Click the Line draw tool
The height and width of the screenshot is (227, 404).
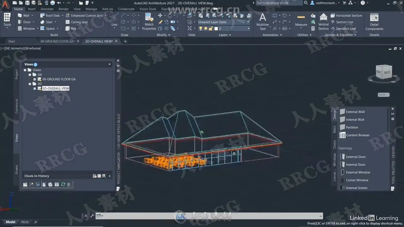114,20
